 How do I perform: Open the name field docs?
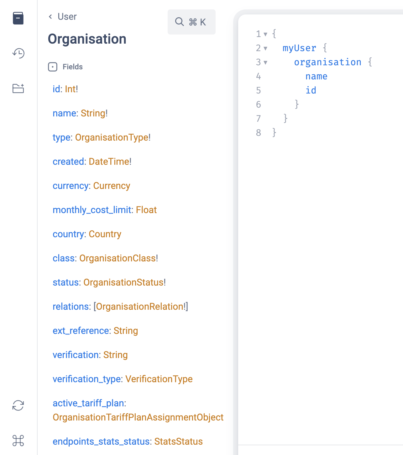(65, 113)
